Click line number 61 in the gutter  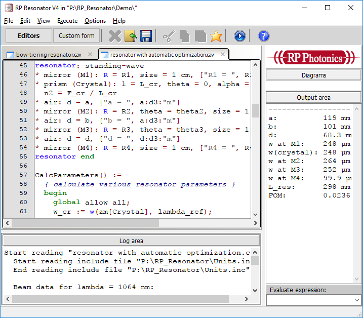[23, 211]
